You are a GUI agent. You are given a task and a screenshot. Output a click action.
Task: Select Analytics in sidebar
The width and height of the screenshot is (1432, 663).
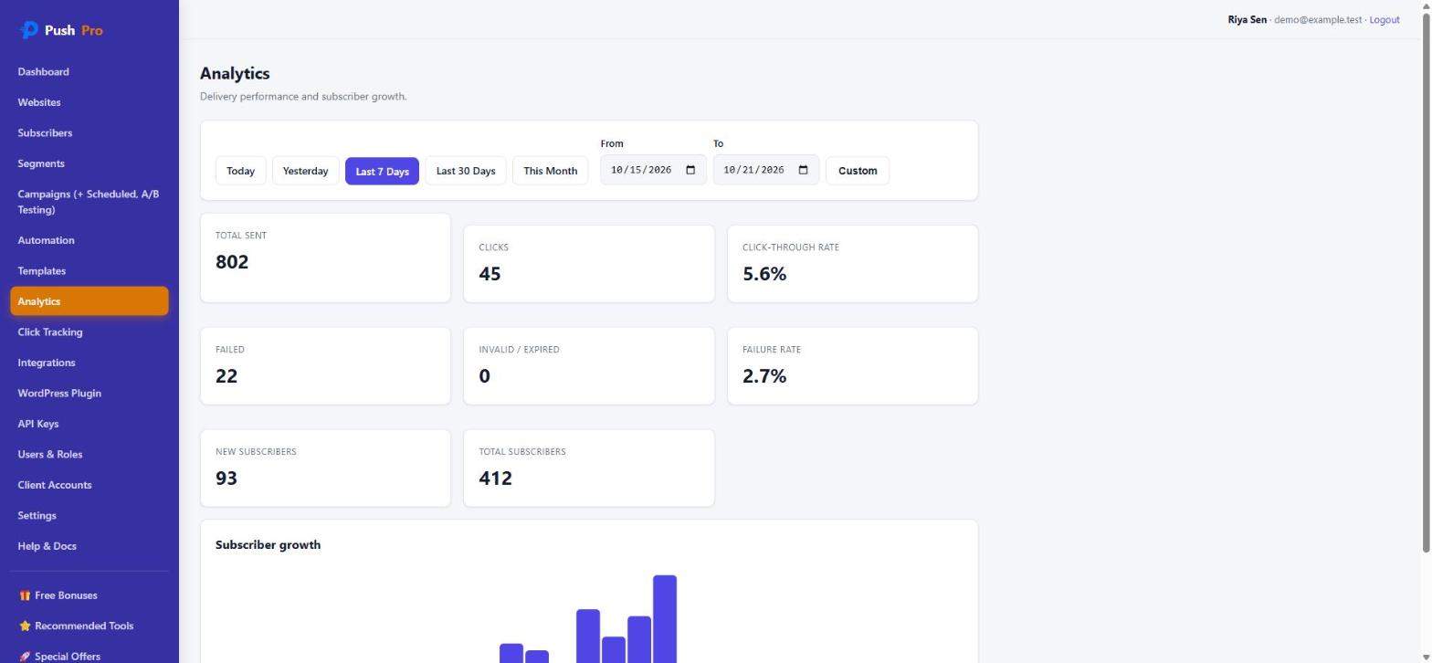coord(89,301)
